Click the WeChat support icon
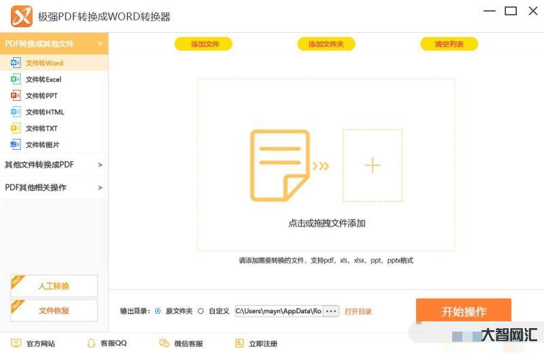The height and width of the screenshot is (354, 544). [164, 343]
